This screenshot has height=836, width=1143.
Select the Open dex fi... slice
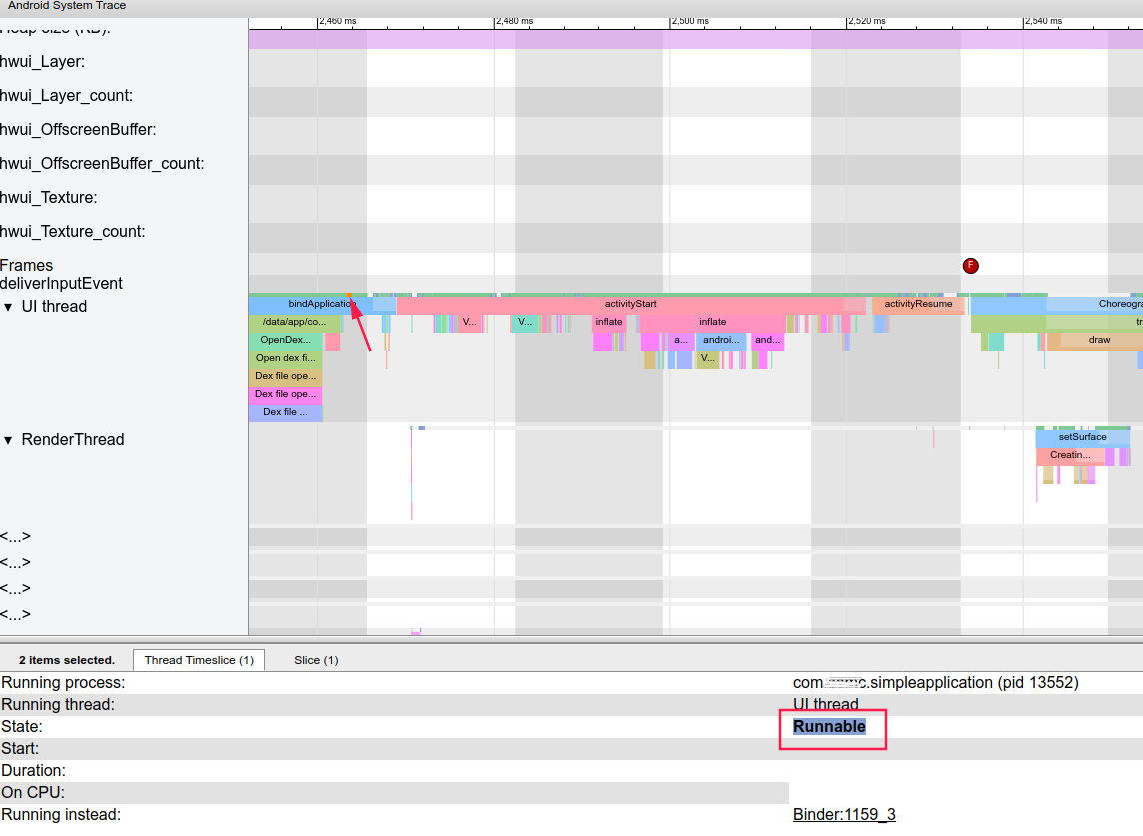point(285,358)
